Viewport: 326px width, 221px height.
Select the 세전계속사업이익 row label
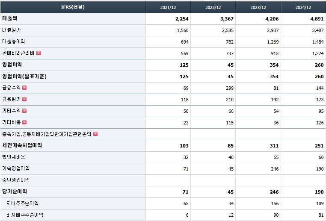point(22,145)
